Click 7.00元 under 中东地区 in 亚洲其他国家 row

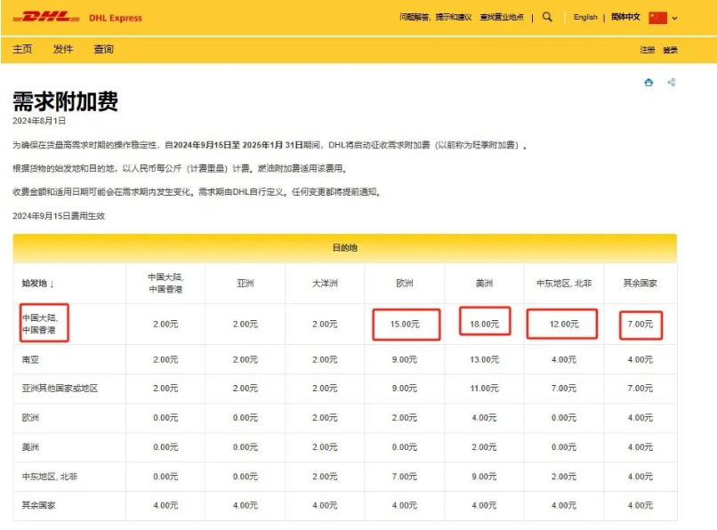(x=564, y=389)
